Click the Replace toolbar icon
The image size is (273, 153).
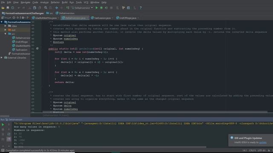(50, 8)
